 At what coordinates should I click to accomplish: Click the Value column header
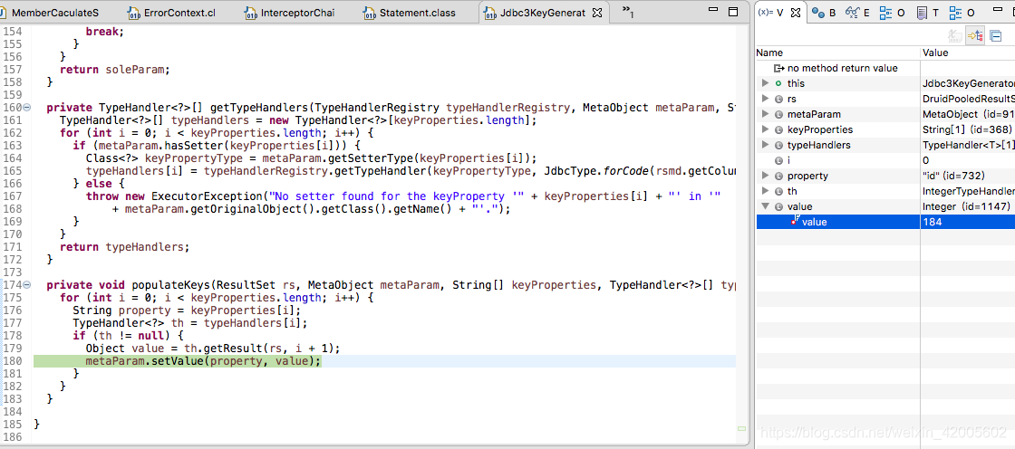click(x=968, y=53)
